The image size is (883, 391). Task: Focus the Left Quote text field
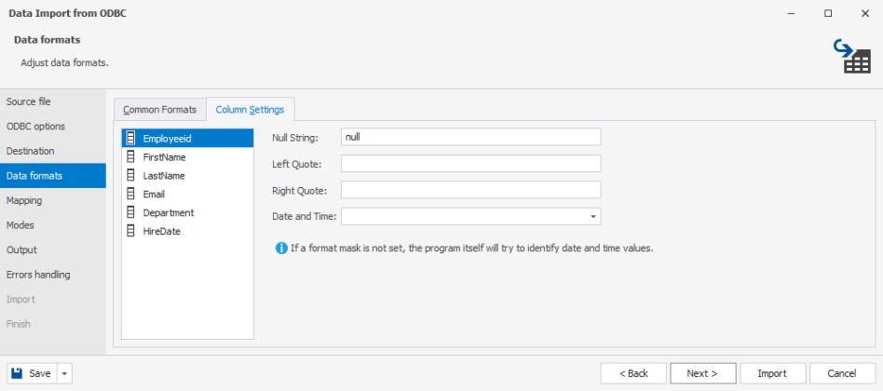[x=470, y=164]
